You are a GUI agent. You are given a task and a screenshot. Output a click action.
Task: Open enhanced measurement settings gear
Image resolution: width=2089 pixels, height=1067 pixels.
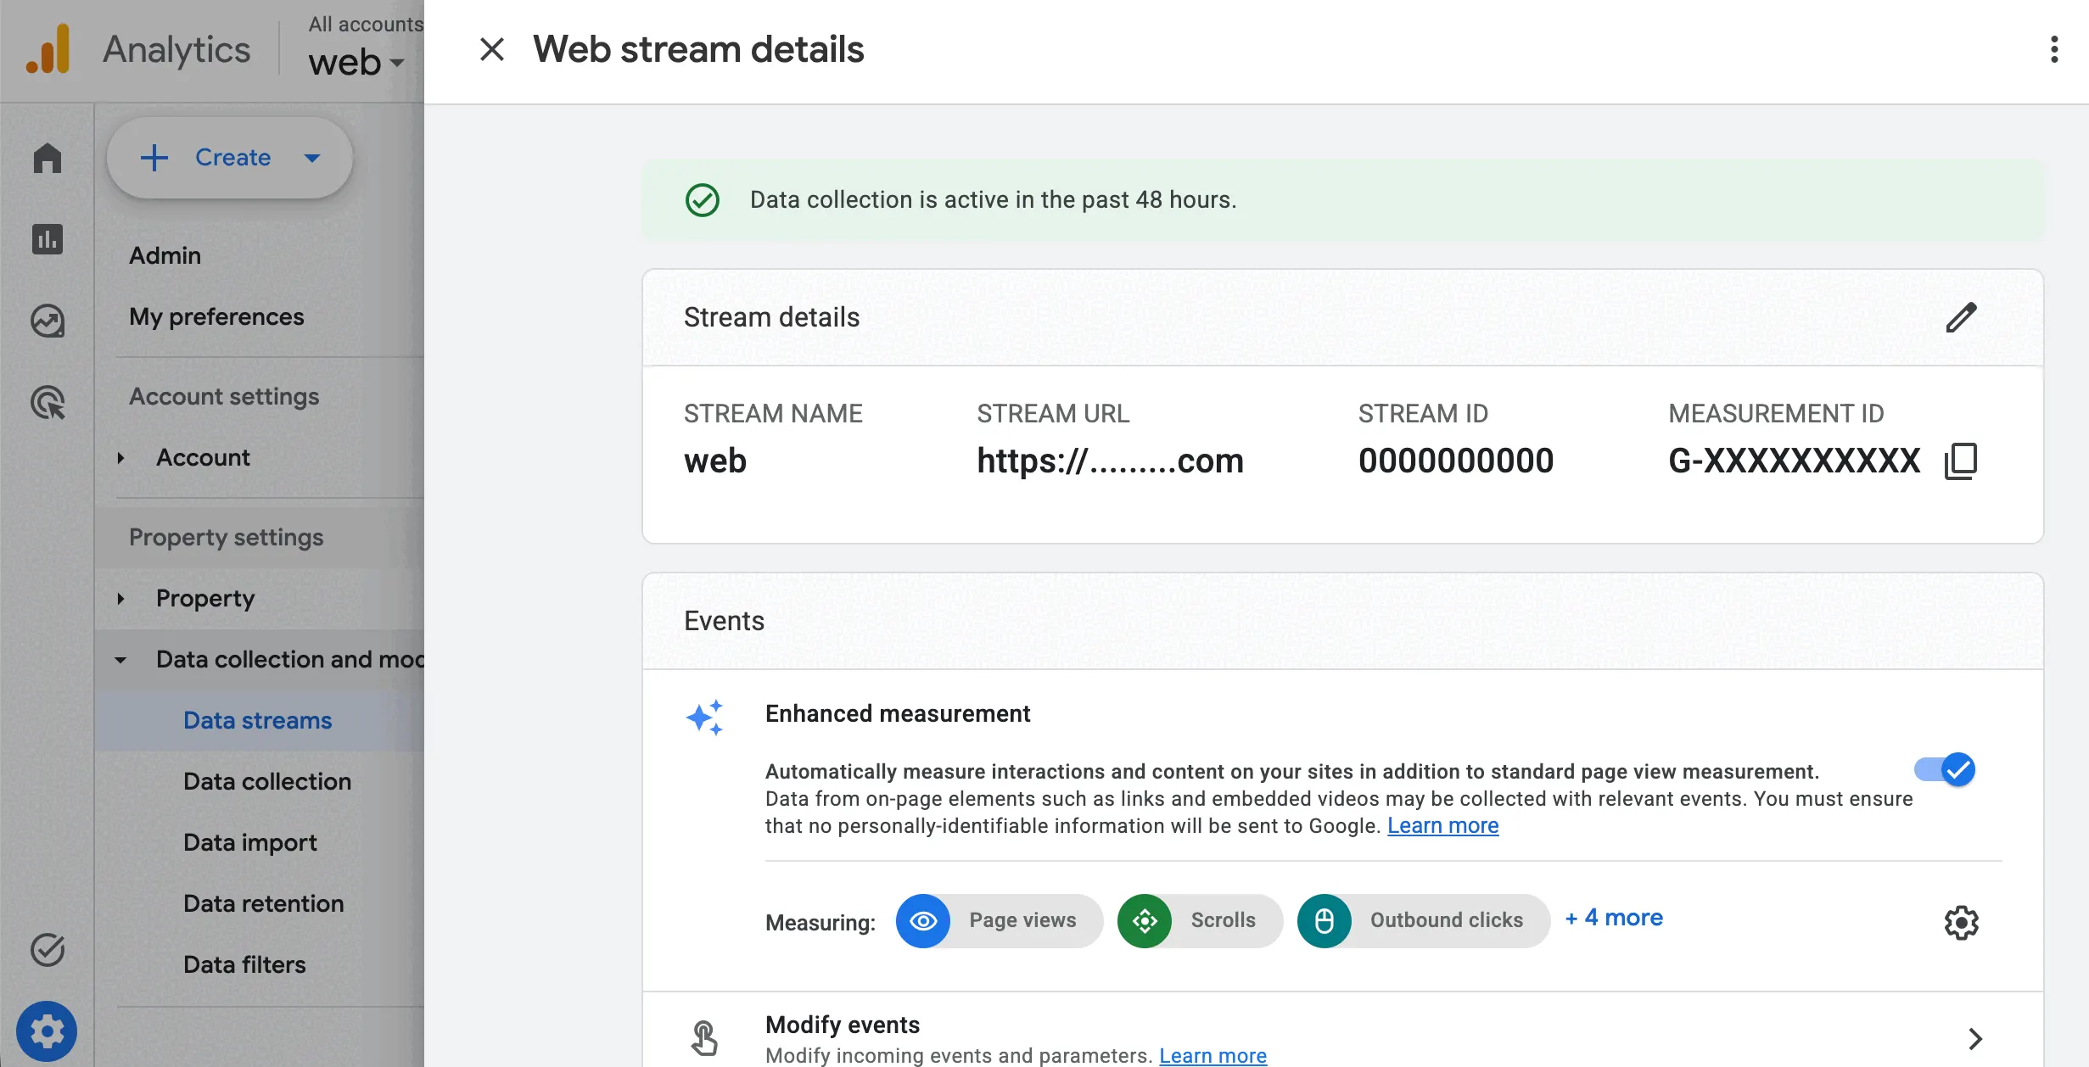(x=1961, y=922)
